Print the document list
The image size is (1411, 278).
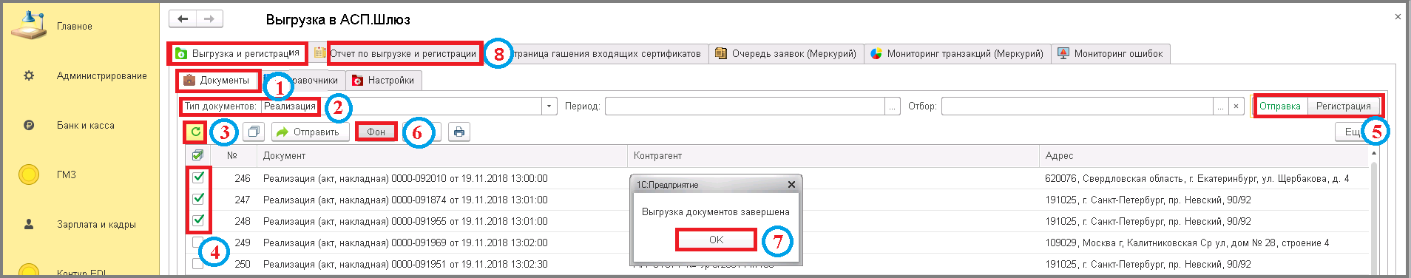(x=459, y=132)
